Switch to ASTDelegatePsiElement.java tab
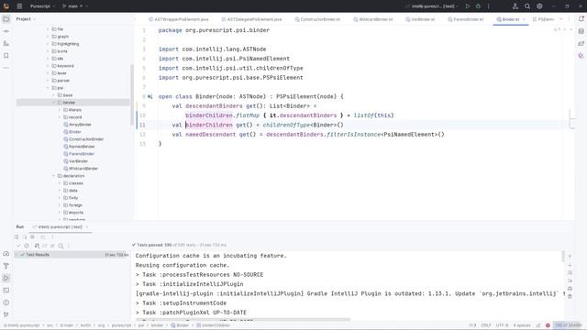This screenshot has height=330, width=587. coord(251,19)
